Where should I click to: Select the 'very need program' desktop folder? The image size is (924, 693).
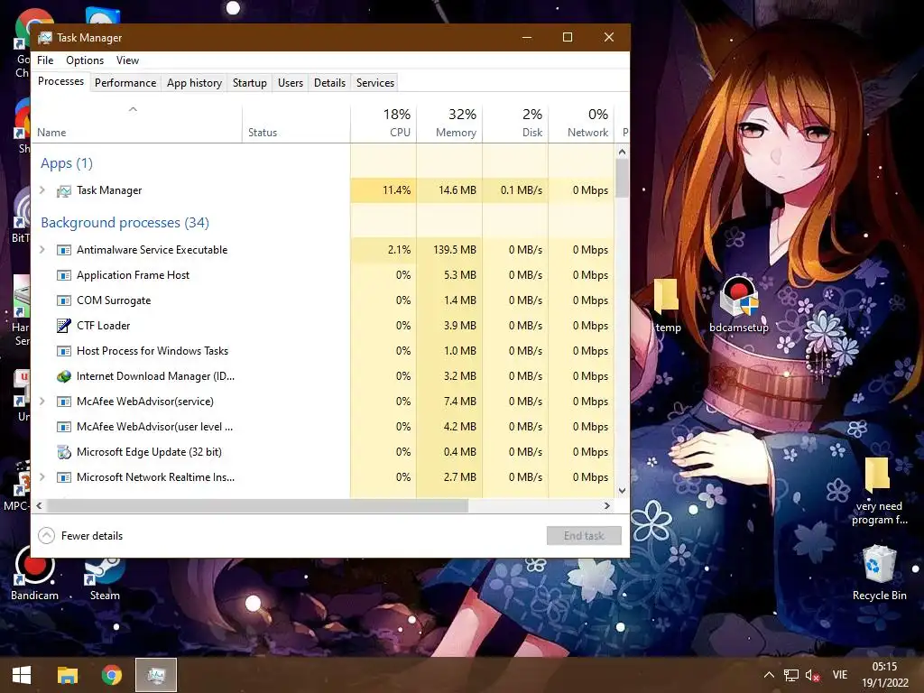click(x=878, y=492)
